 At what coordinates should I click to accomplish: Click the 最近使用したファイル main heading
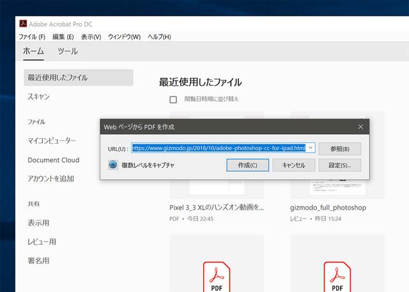(x=200, y=82)
